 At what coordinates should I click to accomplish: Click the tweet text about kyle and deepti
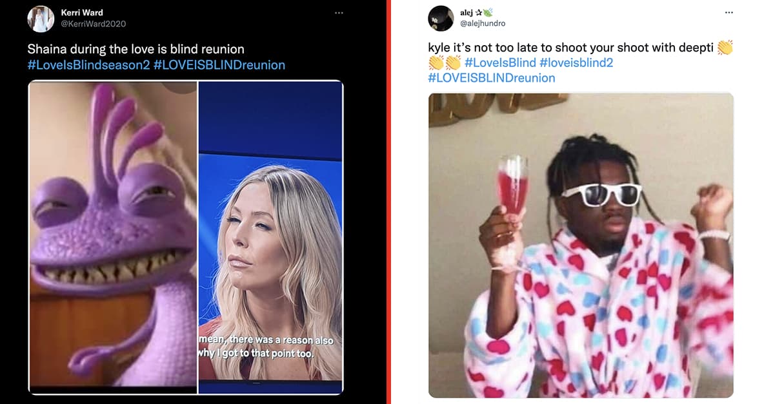[x=571, y=47]
